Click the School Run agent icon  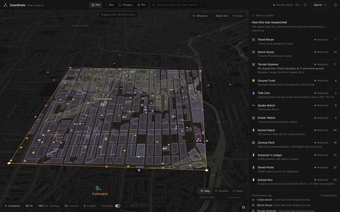pos(253,180)
